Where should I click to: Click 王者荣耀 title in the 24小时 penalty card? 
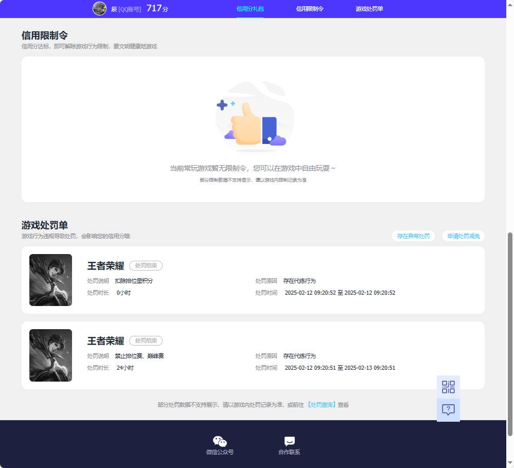(105, 341)
